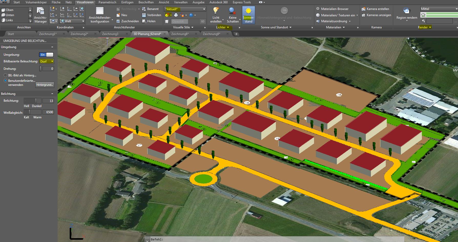Expand the Visuelle Stile panel

click(183, 27)
